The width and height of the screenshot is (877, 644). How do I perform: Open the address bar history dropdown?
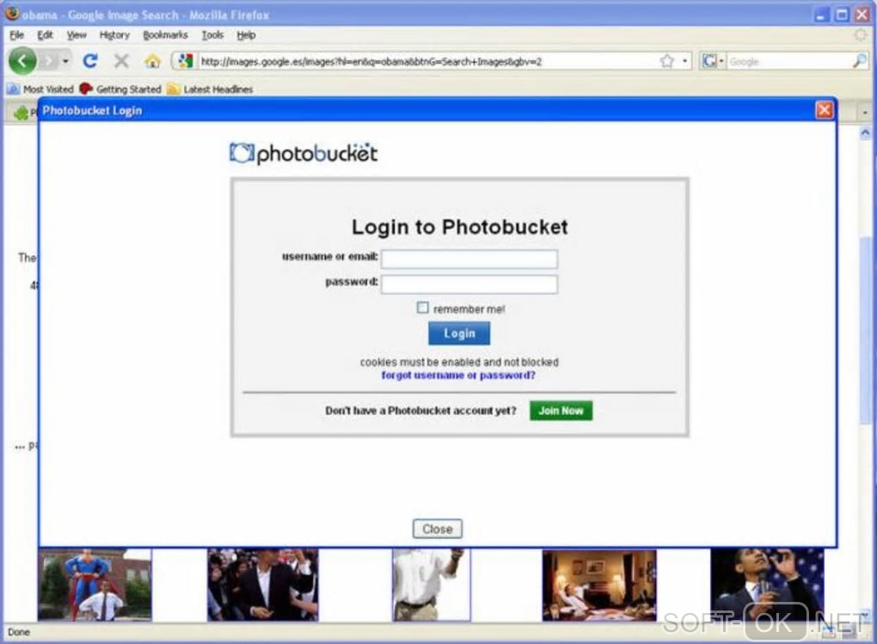[685, 62]
